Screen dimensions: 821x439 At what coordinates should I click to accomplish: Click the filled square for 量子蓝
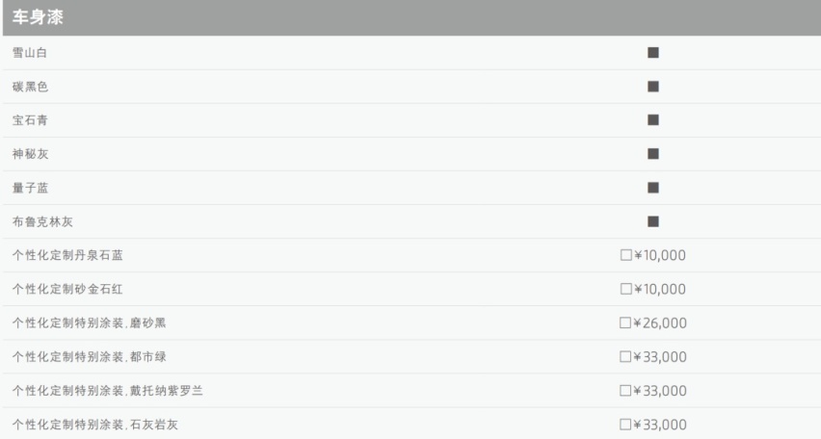pyautogui.click(x=653, y=188)
